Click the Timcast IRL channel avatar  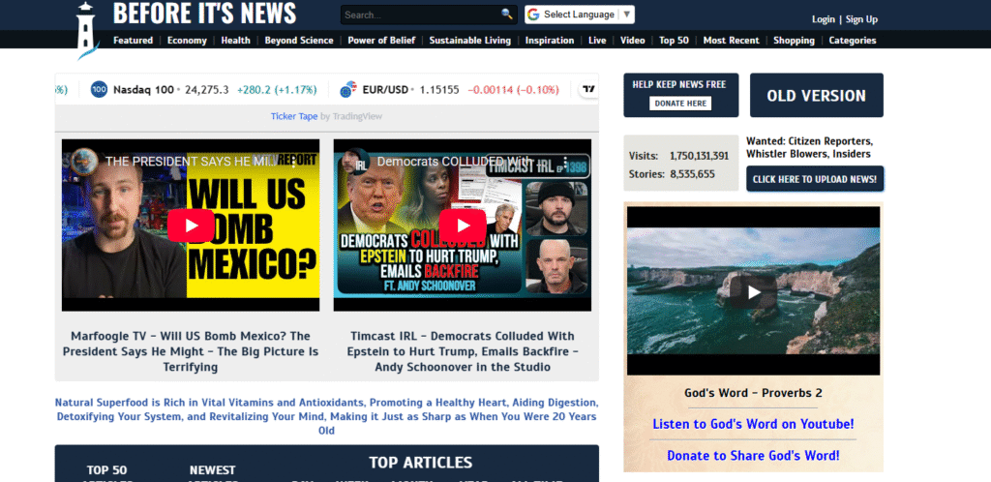356,161
